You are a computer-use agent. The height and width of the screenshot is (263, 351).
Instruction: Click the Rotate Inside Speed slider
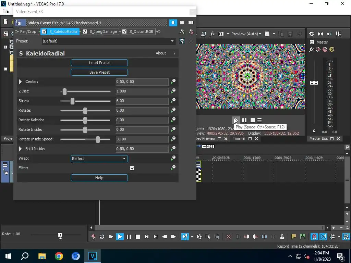click(x=85, y=139)
